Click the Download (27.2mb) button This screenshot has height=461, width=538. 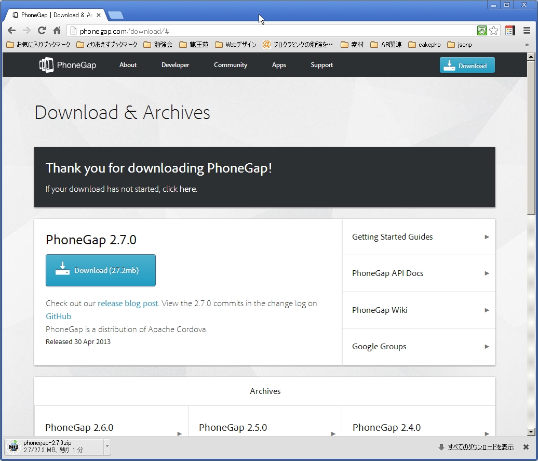pos(101,270)
